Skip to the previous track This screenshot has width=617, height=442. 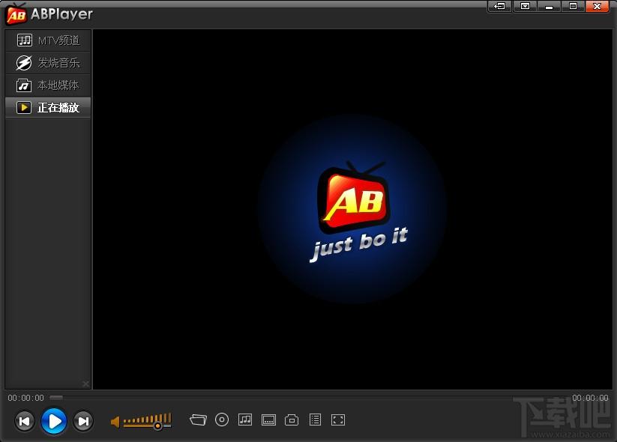coord(25,421)
